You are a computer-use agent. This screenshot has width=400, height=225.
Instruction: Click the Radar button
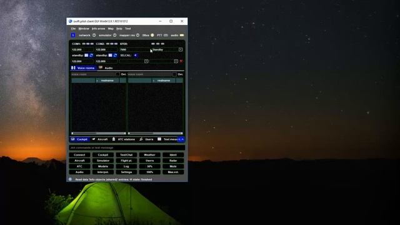(x=173, y=161)
